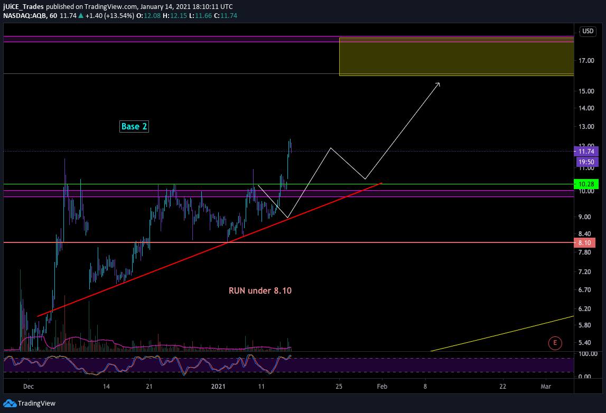Click the earnings 'E' circle marker

coord(555,343)
